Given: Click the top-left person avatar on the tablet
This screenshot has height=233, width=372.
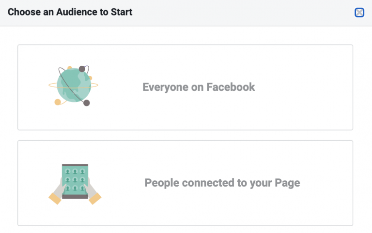Looking at the screenshot, I should [67, 172].
